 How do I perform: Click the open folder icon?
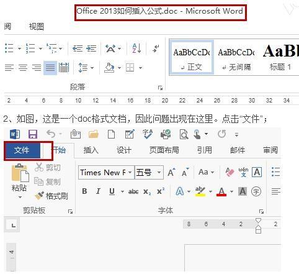click(94, 134)
